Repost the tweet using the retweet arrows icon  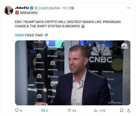[x=43, y=110]
